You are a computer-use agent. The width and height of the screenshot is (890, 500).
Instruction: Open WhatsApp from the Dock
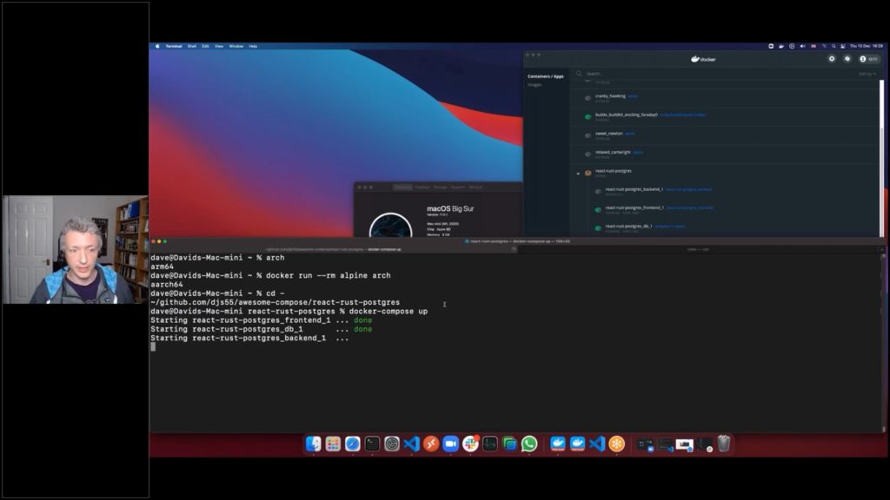click(528, 444)
